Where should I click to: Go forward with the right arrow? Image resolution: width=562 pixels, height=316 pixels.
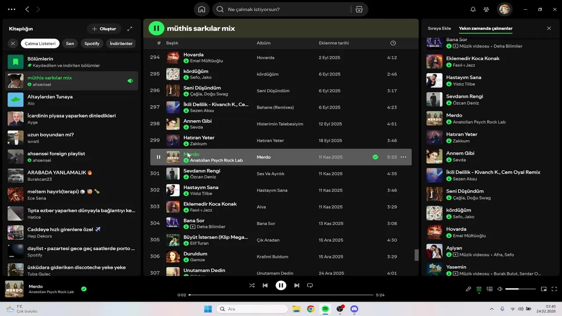point(38,9)
